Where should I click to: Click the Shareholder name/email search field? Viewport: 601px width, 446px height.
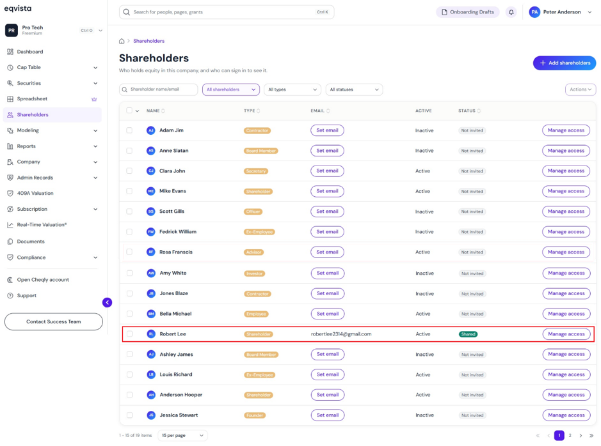pyautogui.click(x=158, y=89)
